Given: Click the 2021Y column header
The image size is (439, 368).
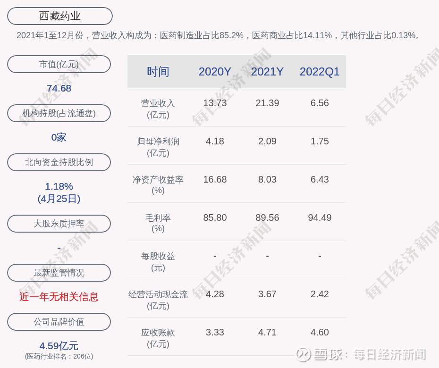Looking at the screenshot, I should click(267, 72).
